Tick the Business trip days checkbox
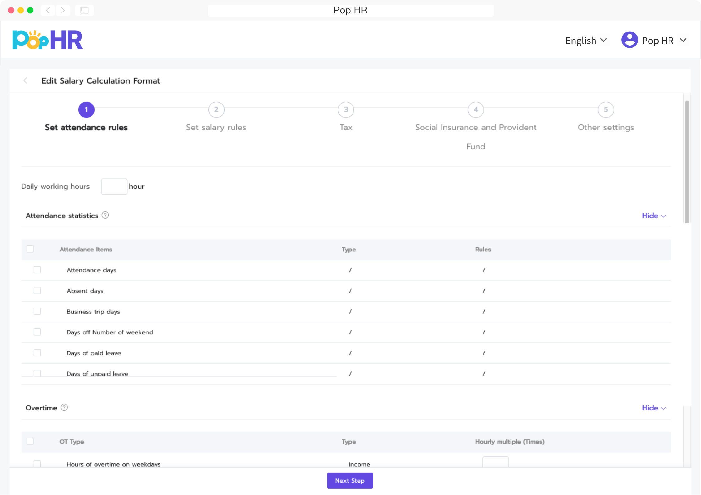Viewport: 701px width, 495px height. click(37, 311)
